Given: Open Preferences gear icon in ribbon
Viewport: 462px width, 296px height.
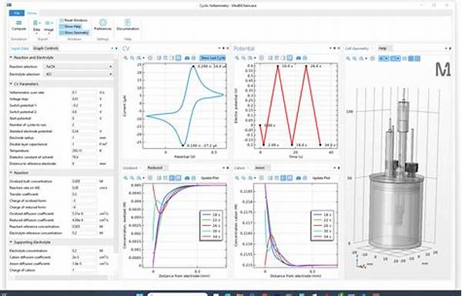Looking at the screenshot, I should 102,22.
